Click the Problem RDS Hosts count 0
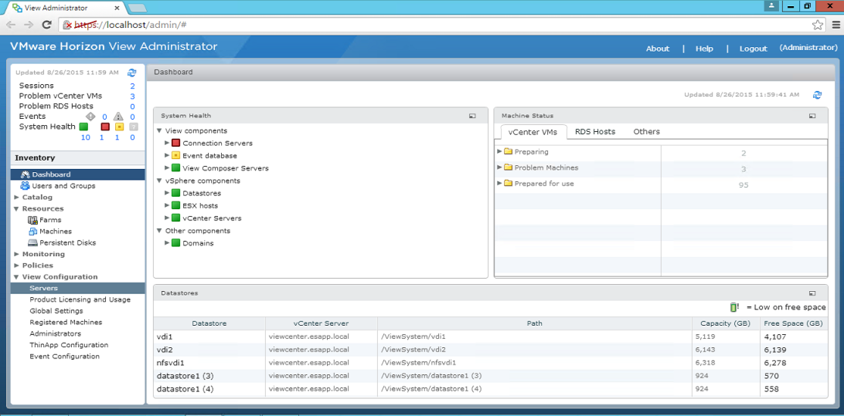Image resolution: width=844 pixels, height=416 pixels. [132, 107]
